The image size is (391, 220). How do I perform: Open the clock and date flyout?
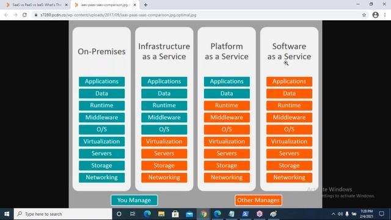pos(367,214)
